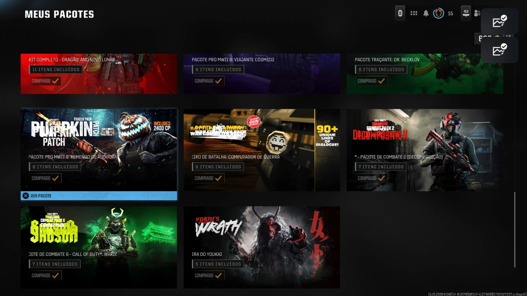Screen dimensions: 527x296
Task: Click the purchased checkmark on Computador de Guerra
Action: pos(218,178)
